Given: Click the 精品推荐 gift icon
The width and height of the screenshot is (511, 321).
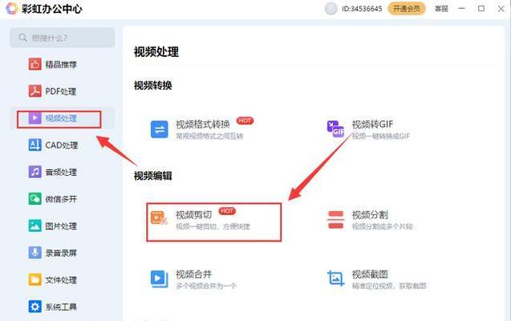Looking at the screenshot, I should (34, 64).
